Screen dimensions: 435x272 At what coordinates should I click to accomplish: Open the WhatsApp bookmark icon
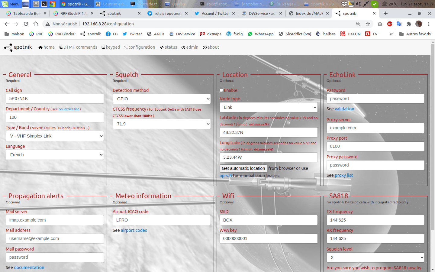tap(250, 34)
